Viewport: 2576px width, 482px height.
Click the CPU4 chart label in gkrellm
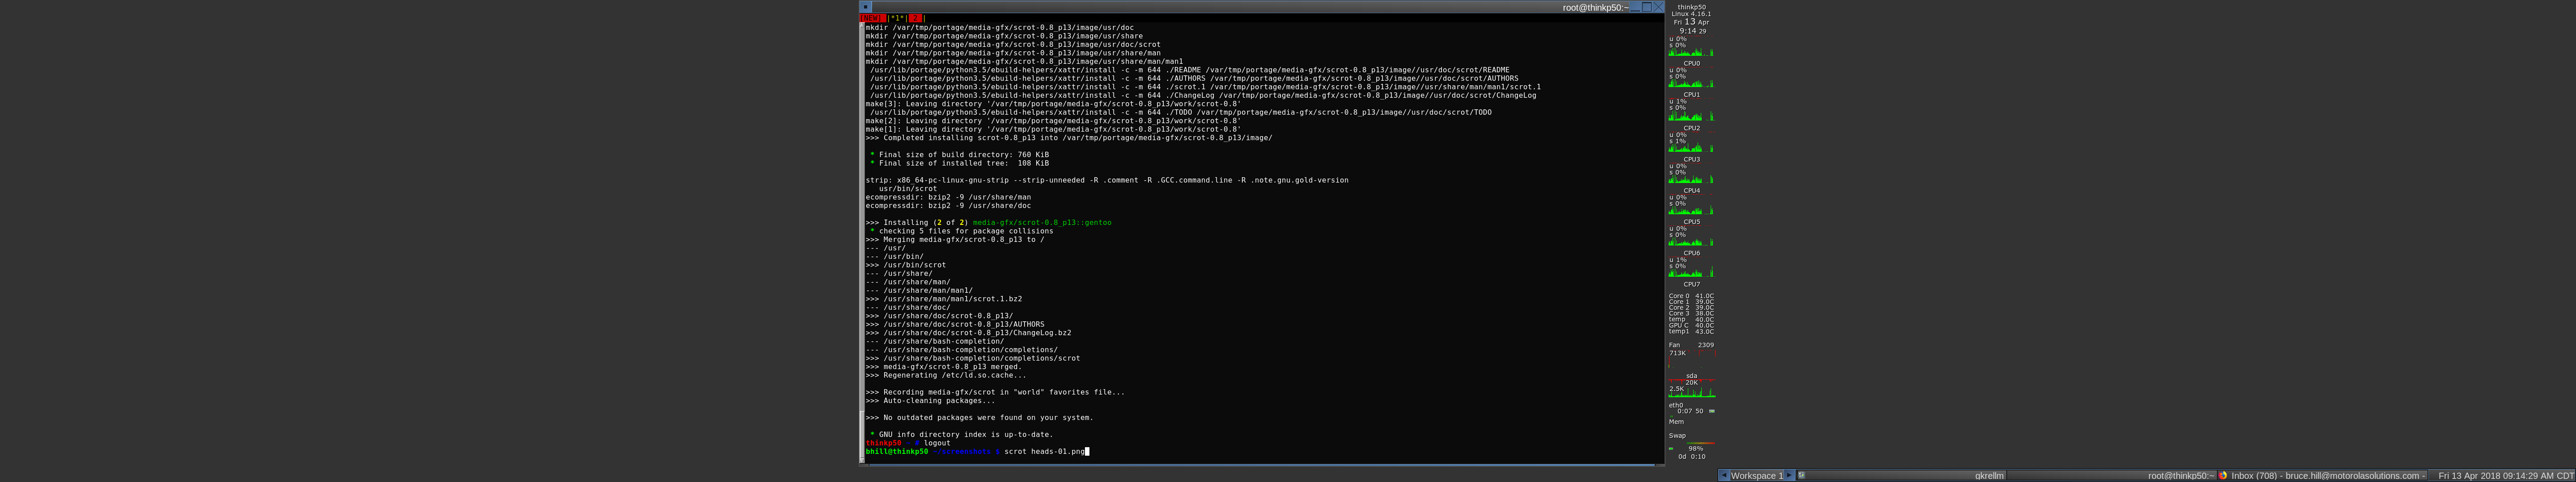coord(1691,190)
